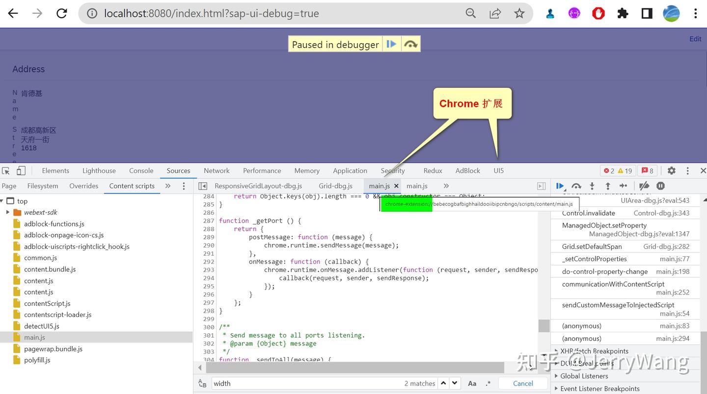The image size is (707, 394).
Task: Open DevTools settings gear icon
Action: [671, 171]
